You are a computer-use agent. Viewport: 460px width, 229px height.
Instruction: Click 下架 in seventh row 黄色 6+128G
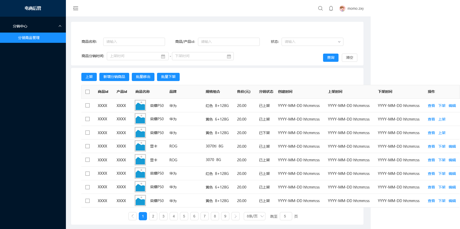pos(442,187)
